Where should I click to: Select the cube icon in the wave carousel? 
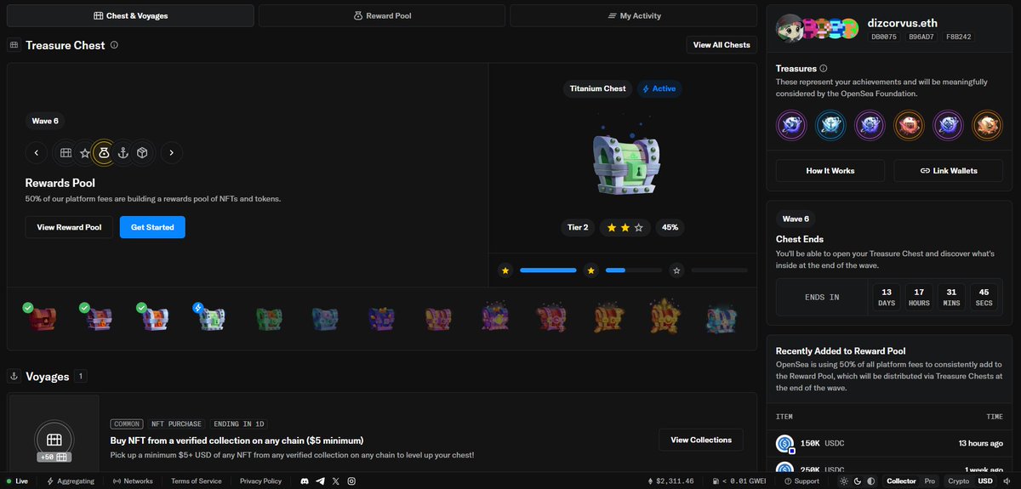click(x=142, y=153)
